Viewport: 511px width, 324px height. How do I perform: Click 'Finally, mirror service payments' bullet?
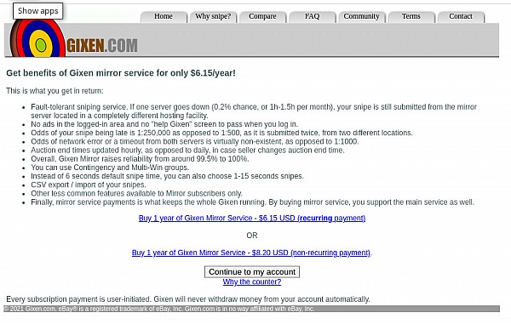[x=253, y=202]
